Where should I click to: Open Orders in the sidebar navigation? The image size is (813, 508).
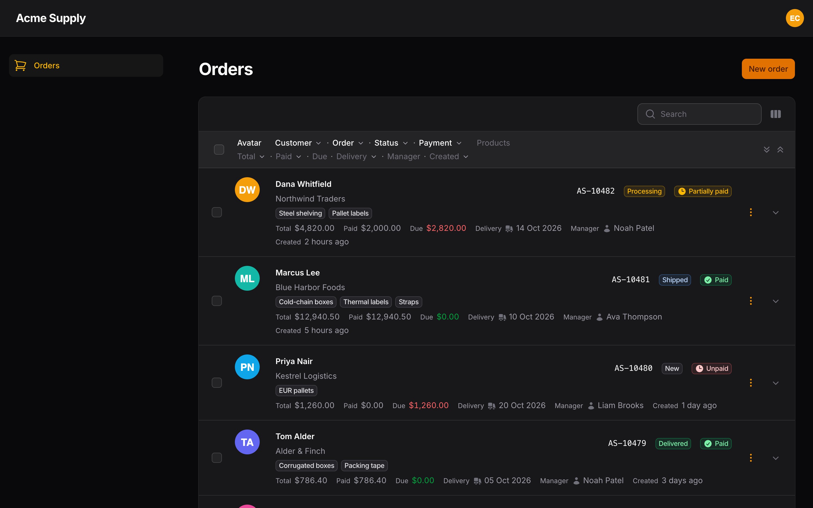(86, 65)
